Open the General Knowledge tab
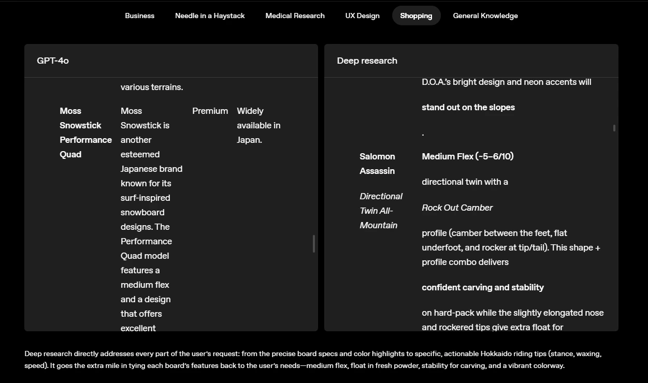The height and width of the screenshot is (383, 648). tap(485, 16)
